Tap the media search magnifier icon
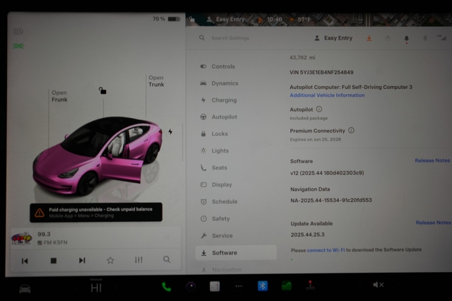Image resolution: width=452 pixels, height=301 pixels. coord(167,259)
